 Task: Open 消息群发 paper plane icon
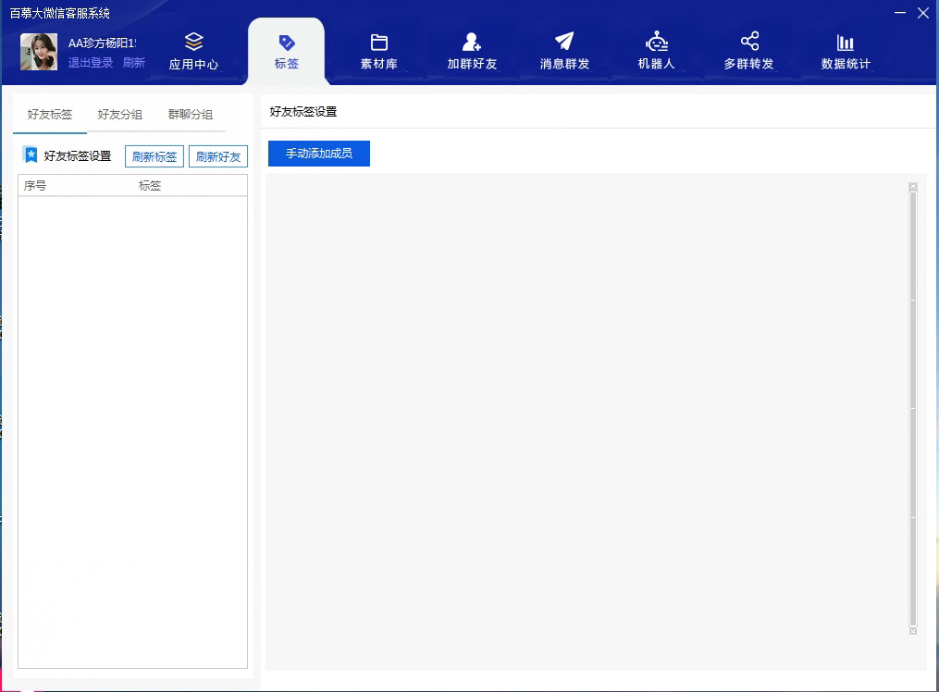(564, 42)
